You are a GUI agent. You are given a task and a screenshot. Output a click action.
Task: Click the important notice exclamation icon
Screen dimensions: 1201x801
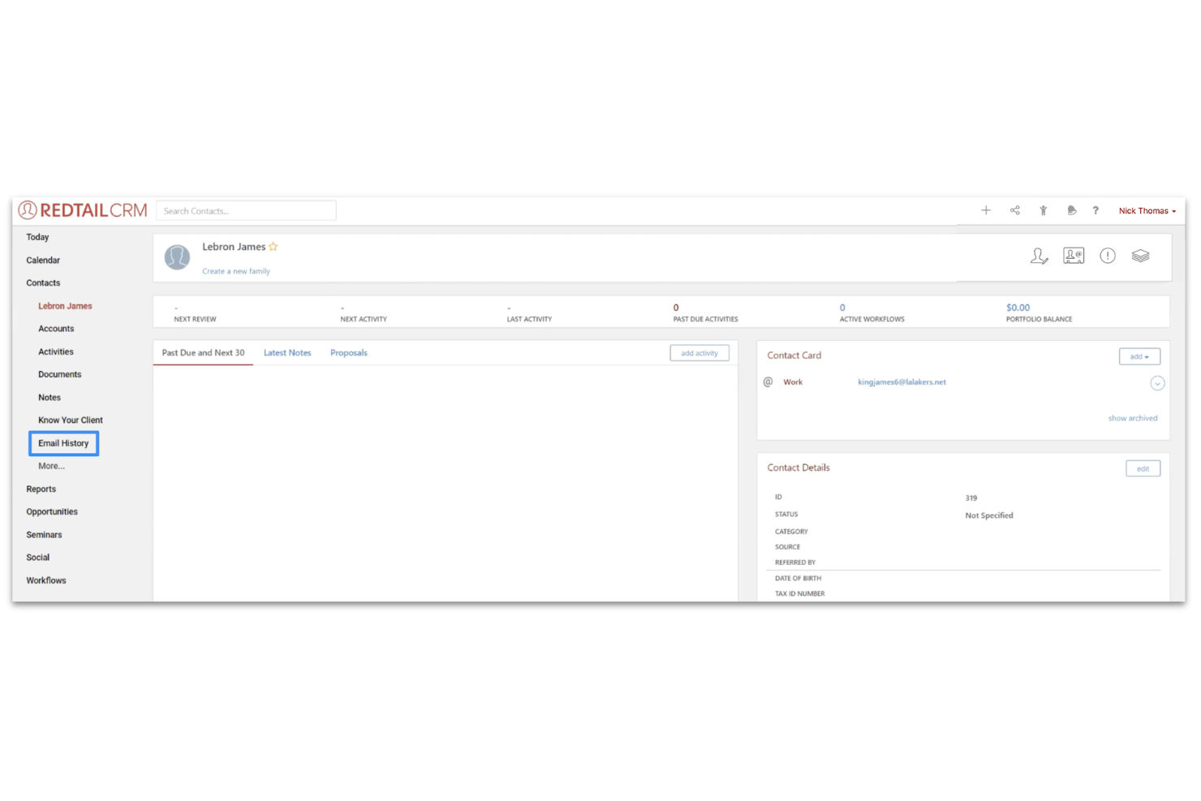pos(1107,256)
